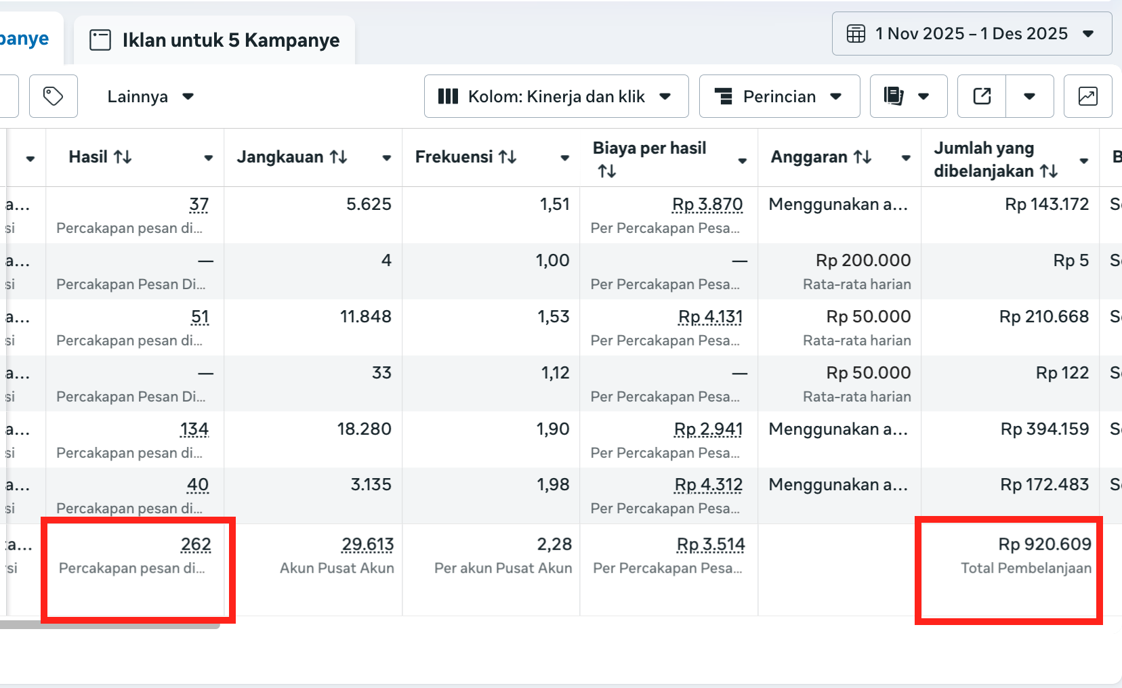Sort by Jangkauan column arrows
The height and width of the screenshot is (688, 1122).
click(338, 157)
